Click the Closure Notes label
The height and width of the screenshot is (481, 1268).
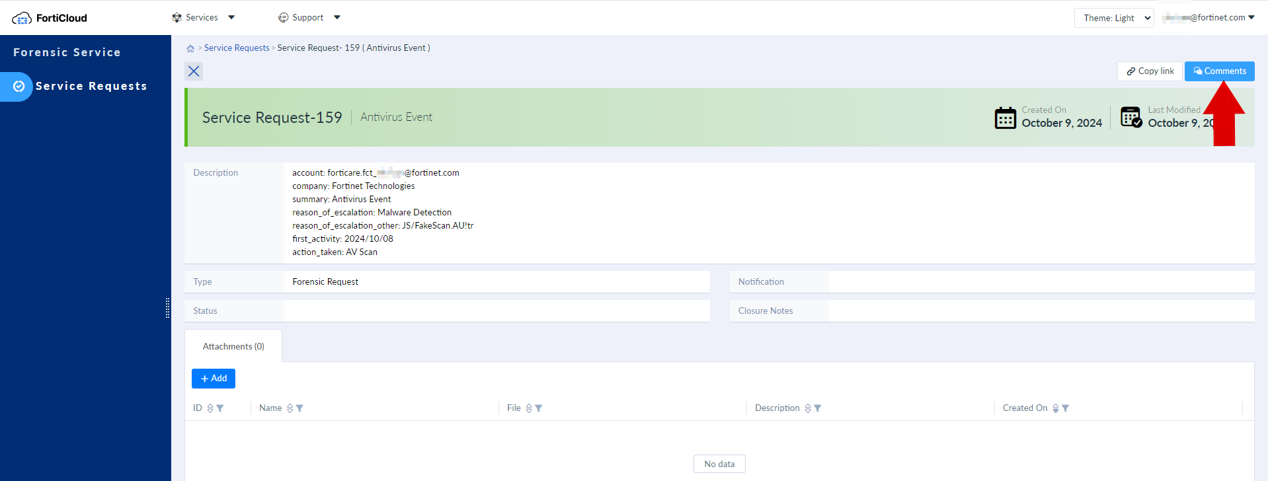pyautogui.click(x=766, y=311)
